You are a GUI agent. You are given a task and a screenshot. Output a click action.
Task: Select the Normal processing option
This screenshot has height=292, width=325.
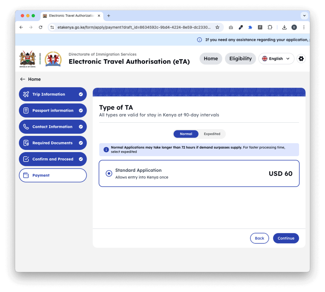coord(186,134)
